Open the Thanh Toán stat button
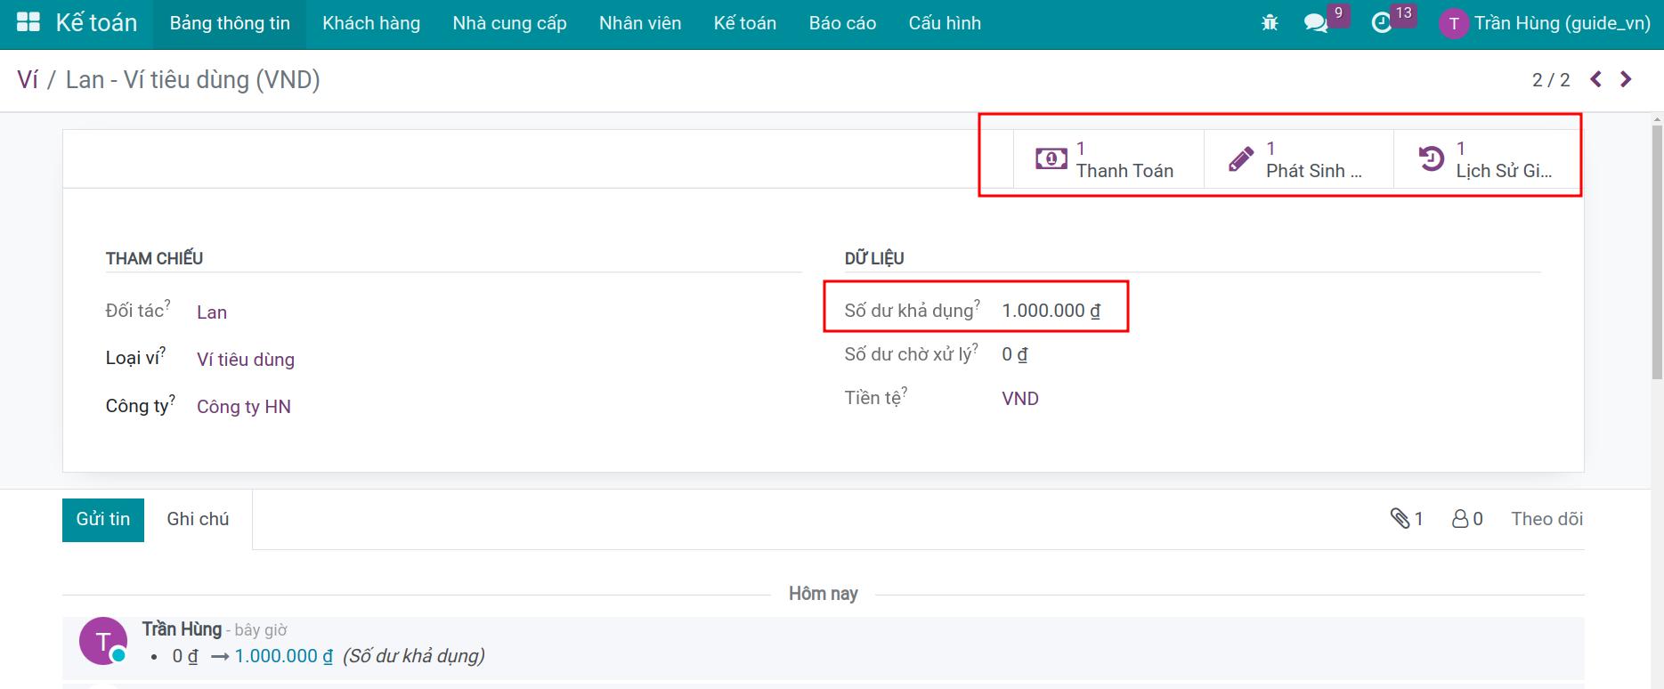This screenshot has width=1664, height=689. pyautogui.click(x=1108, y=159)
